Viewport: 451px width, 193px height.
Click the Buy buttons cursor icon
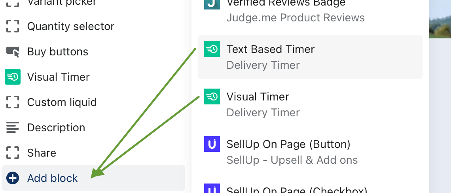coord(13,52)
